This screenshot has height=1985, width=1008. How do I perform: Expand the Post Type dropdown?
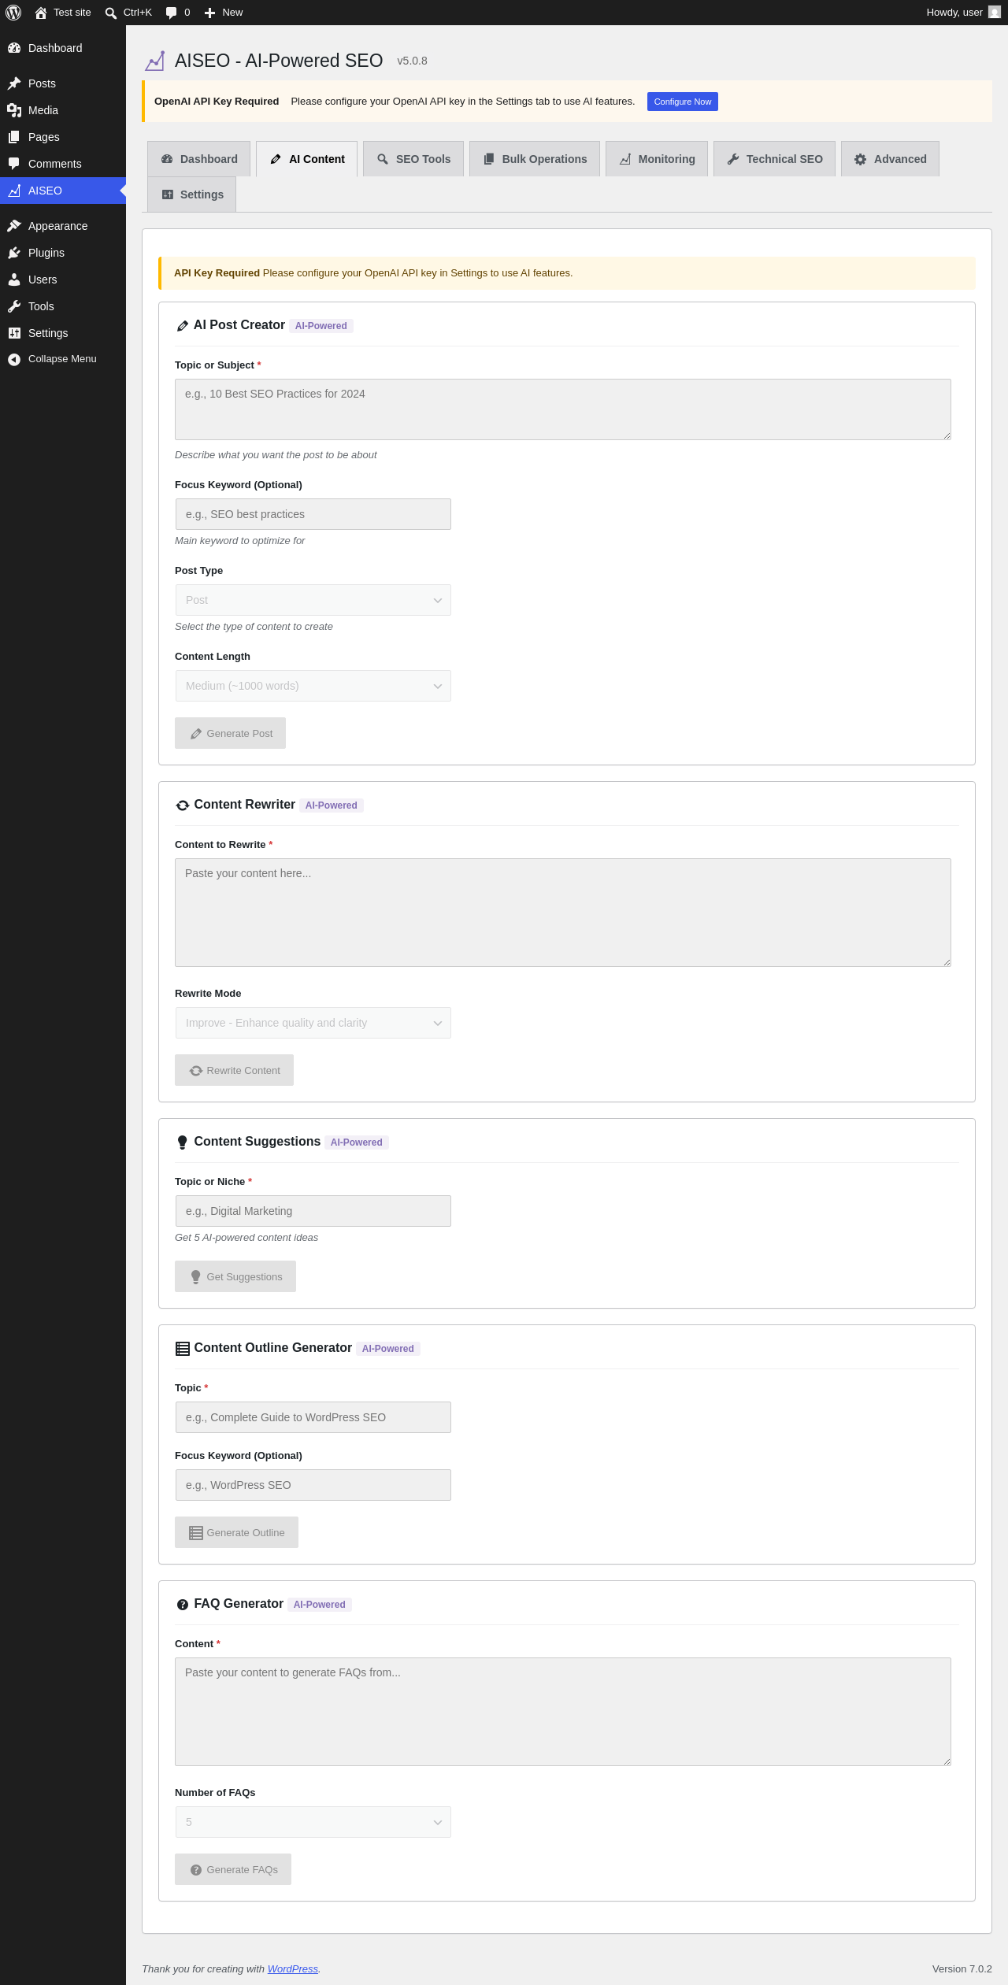coord(313,600)
